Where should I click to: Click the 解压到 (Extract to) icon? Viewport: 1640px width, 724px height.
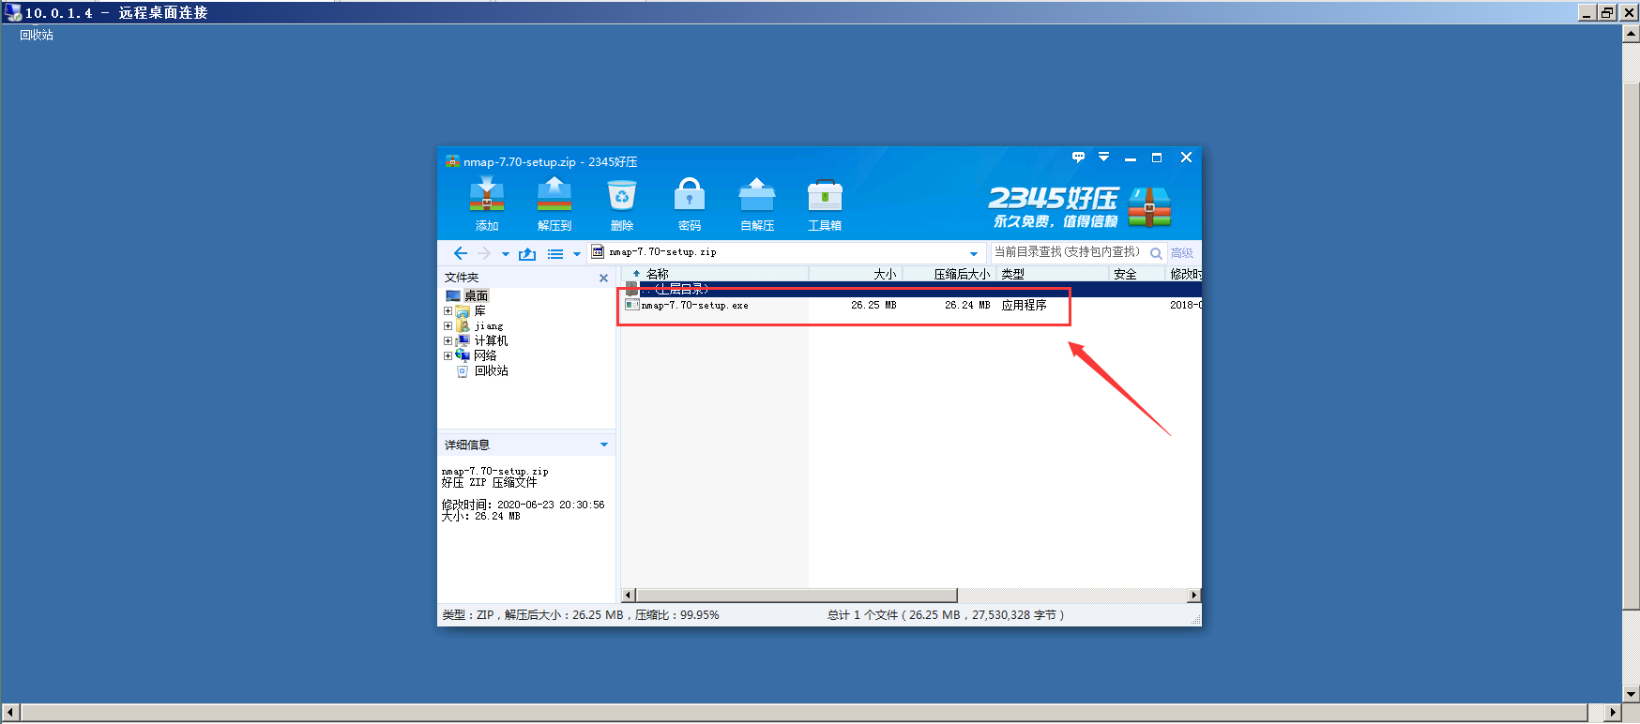(554, 204)
